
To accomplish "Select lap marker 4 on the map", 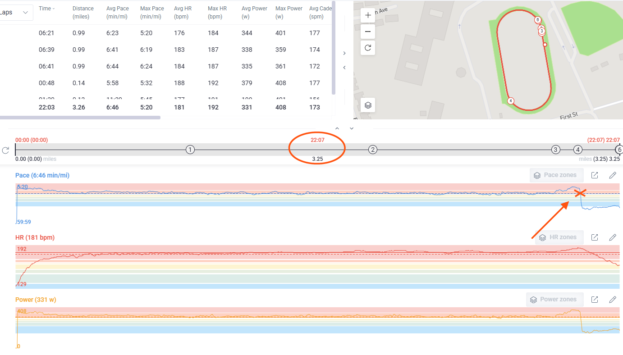I will click(511, 101).
